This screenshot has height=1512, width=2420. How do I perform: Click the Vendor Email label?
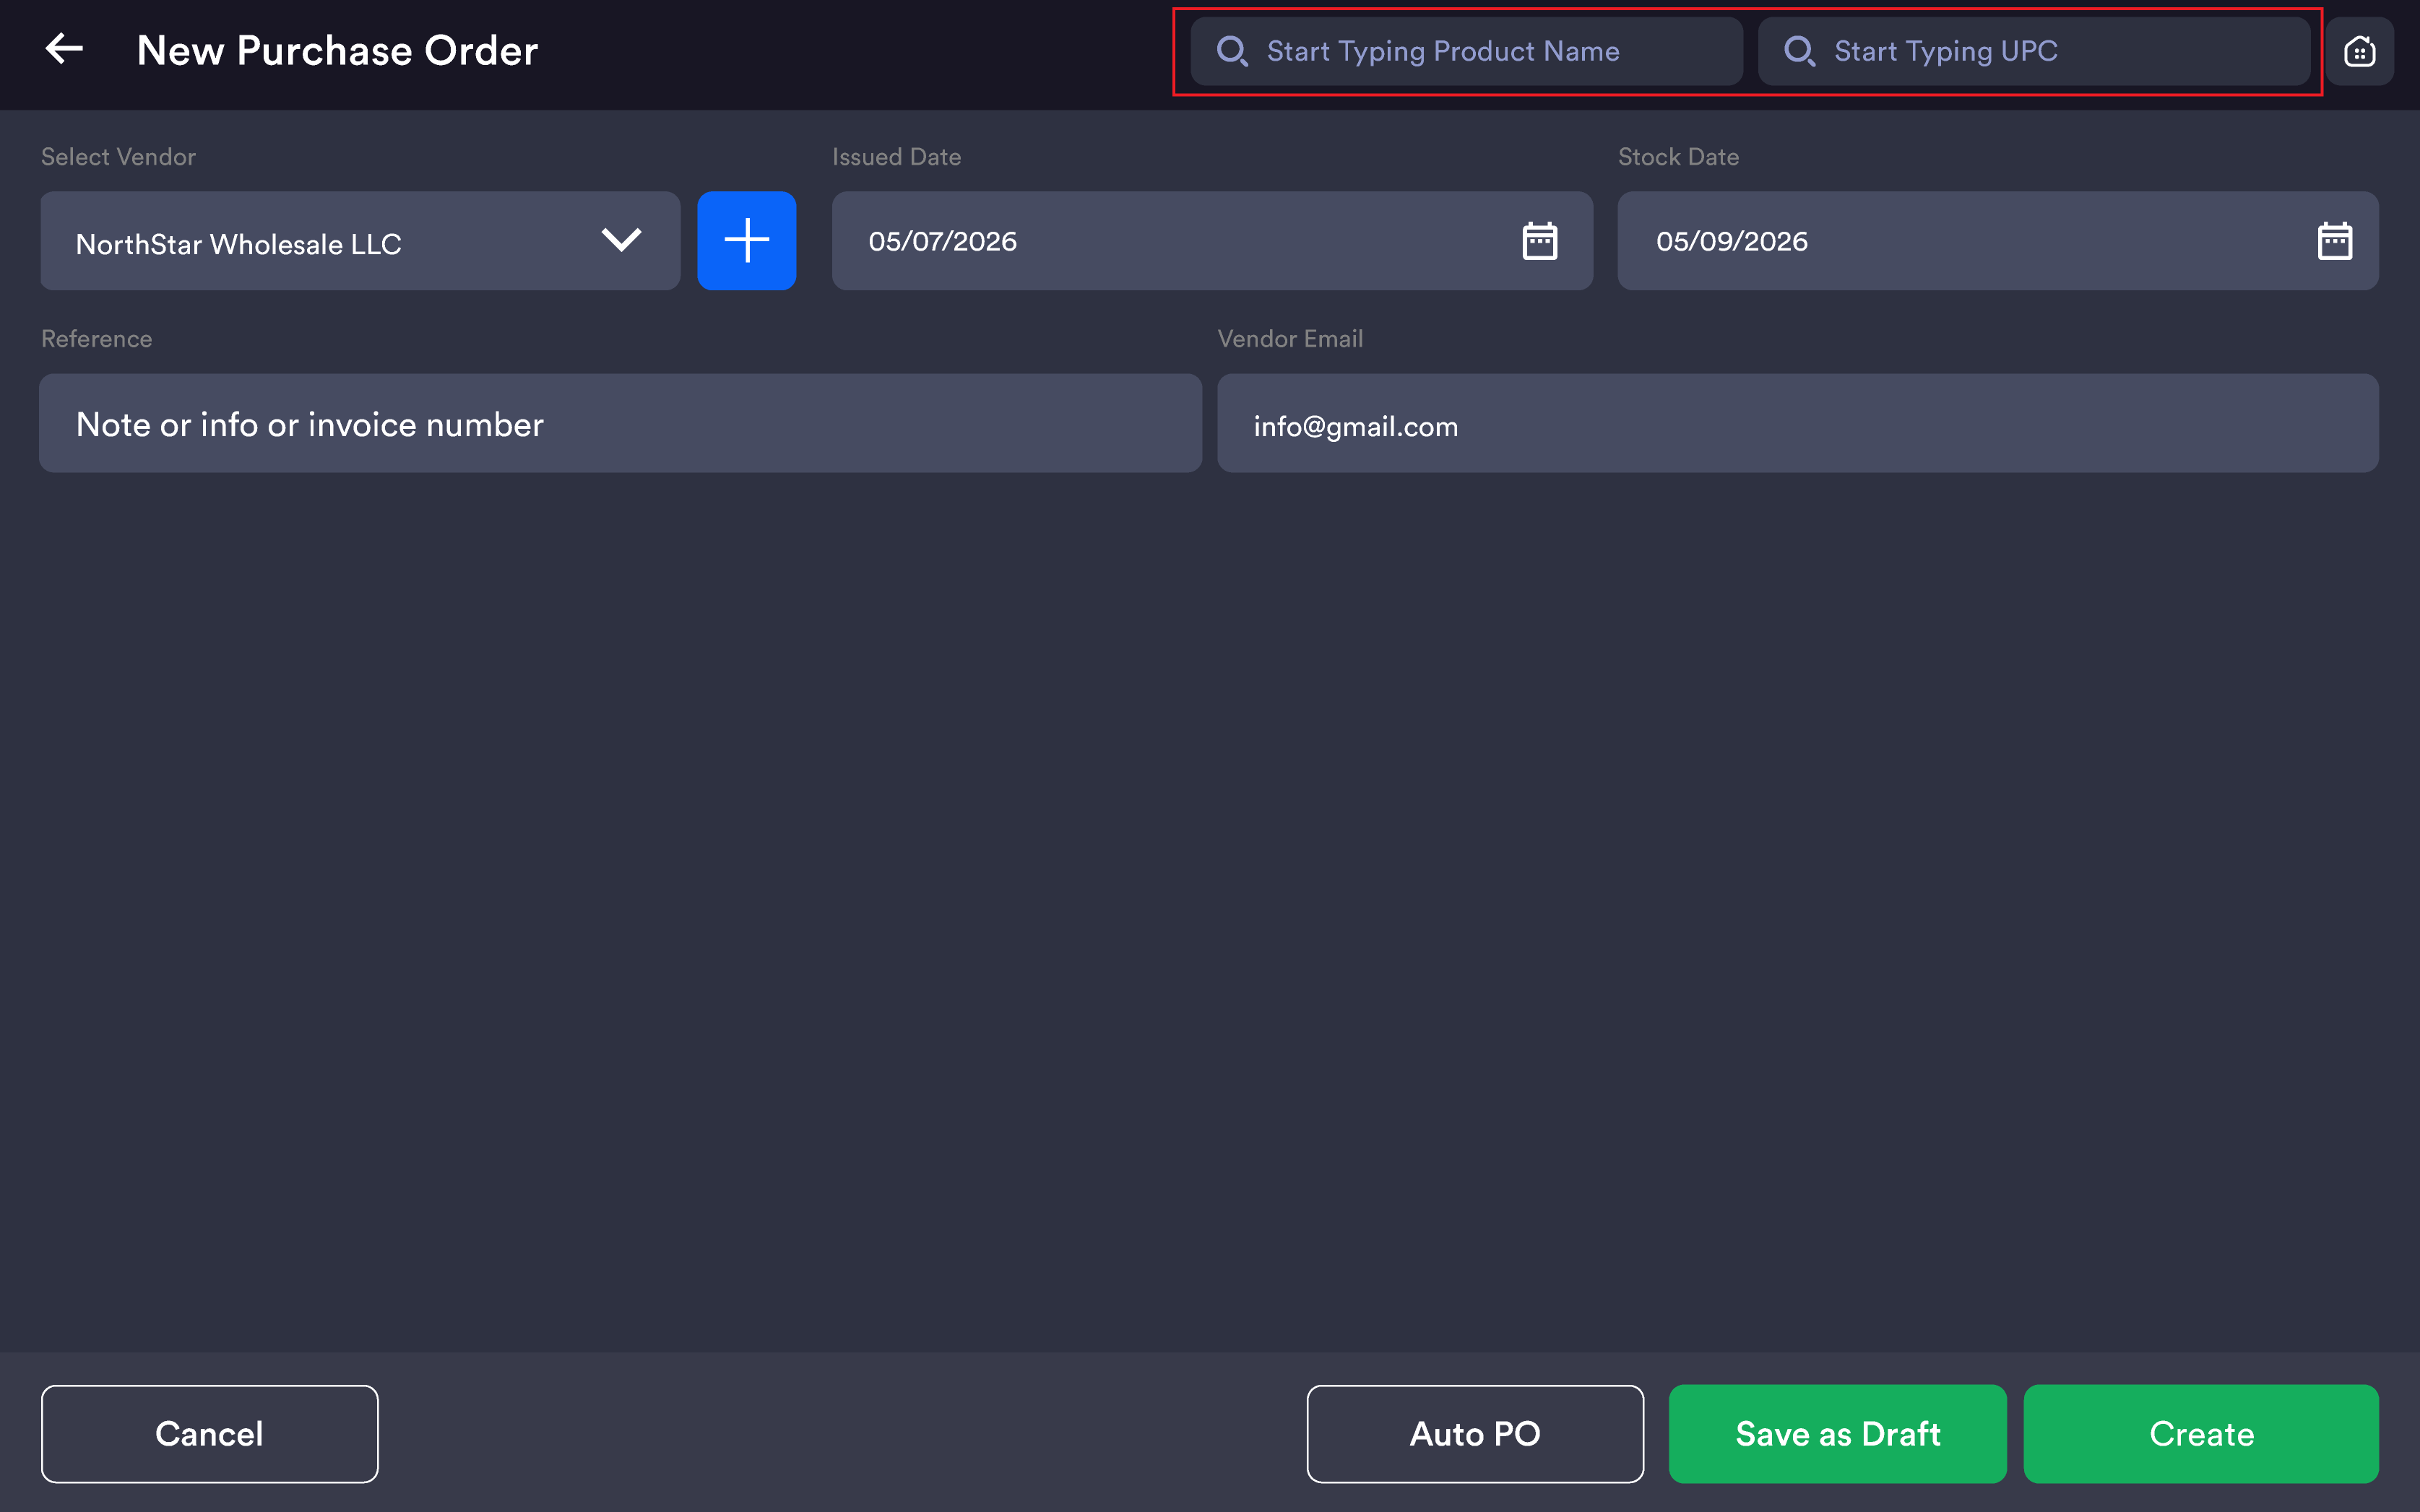pos(1290,339)
